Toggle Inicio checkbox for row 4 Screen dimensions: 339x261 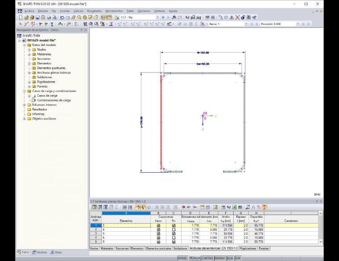(x=158, y=238)
